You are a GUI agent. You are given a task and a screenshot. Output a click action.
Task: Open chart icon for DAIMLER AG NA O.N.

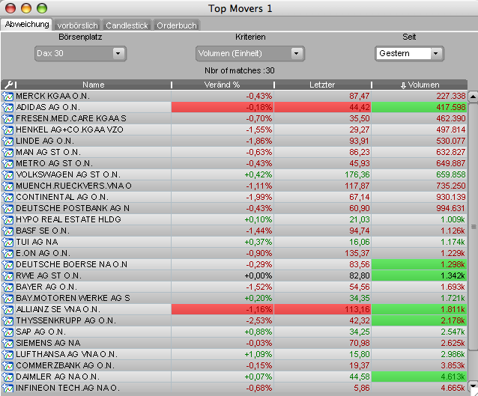pos(8,377)
